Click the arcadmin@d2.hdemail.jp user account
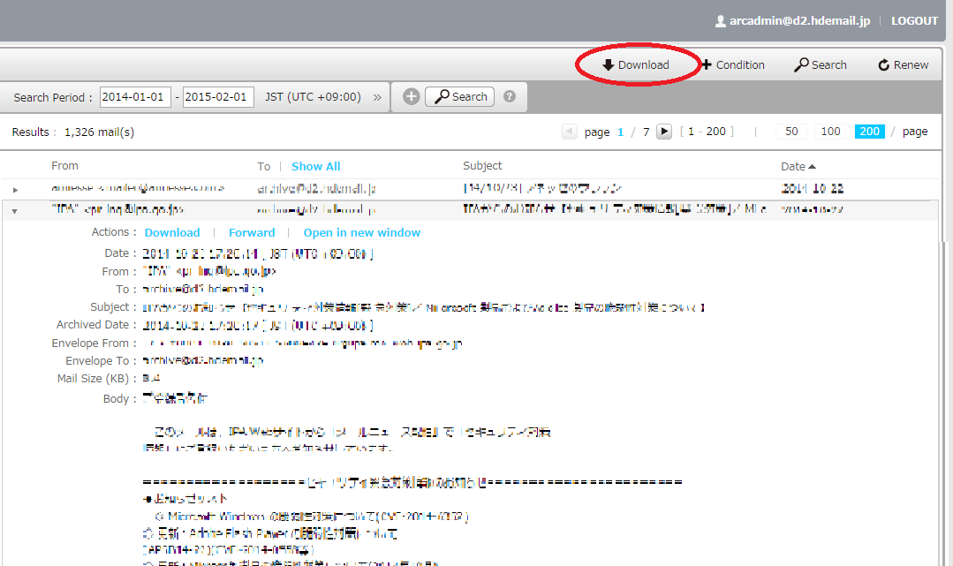The width and height of the screenshot is (953, 566). 792,20
